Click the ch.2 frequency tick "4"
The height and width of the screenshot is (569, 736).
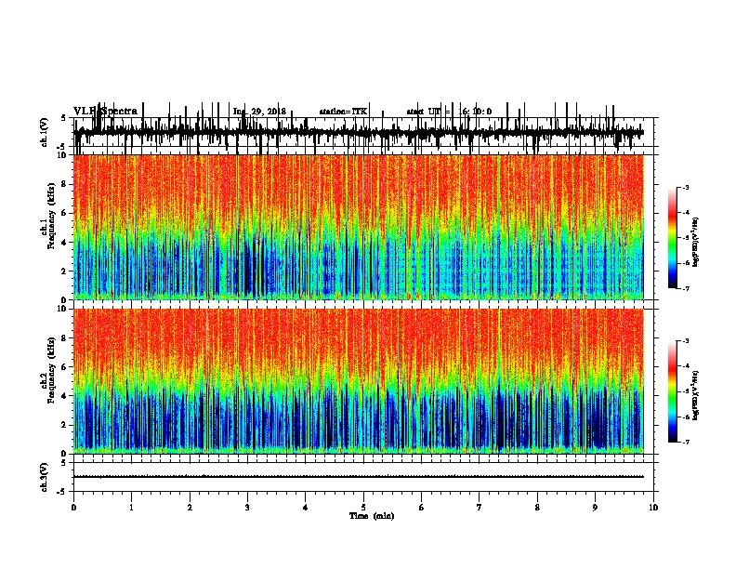coord(64,396)
